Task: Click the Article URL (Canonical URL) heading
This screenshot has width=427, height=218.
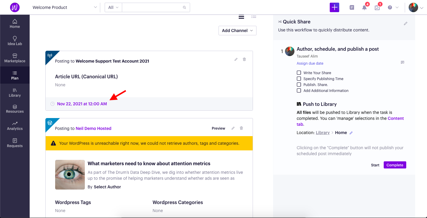Action: (x=86, y=77)
